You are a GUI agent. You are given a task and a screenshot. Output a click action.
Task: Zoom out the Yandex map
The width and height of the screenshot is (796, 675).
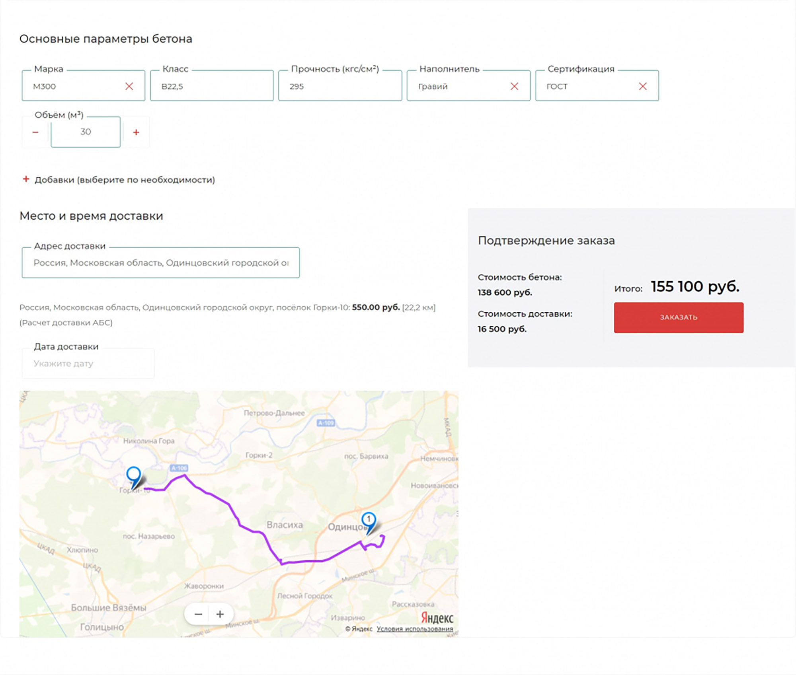(x=198, y=614)
